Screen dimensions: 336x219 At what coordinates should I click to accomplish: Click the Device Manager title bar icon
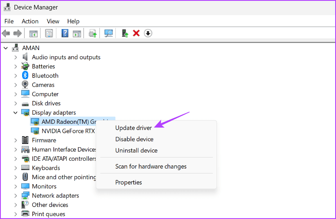[x=7, y=7]
